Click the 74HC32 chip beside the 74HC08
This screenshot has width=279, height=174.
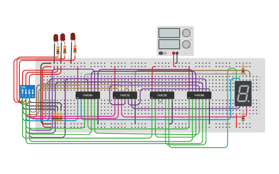pos(162,95)
